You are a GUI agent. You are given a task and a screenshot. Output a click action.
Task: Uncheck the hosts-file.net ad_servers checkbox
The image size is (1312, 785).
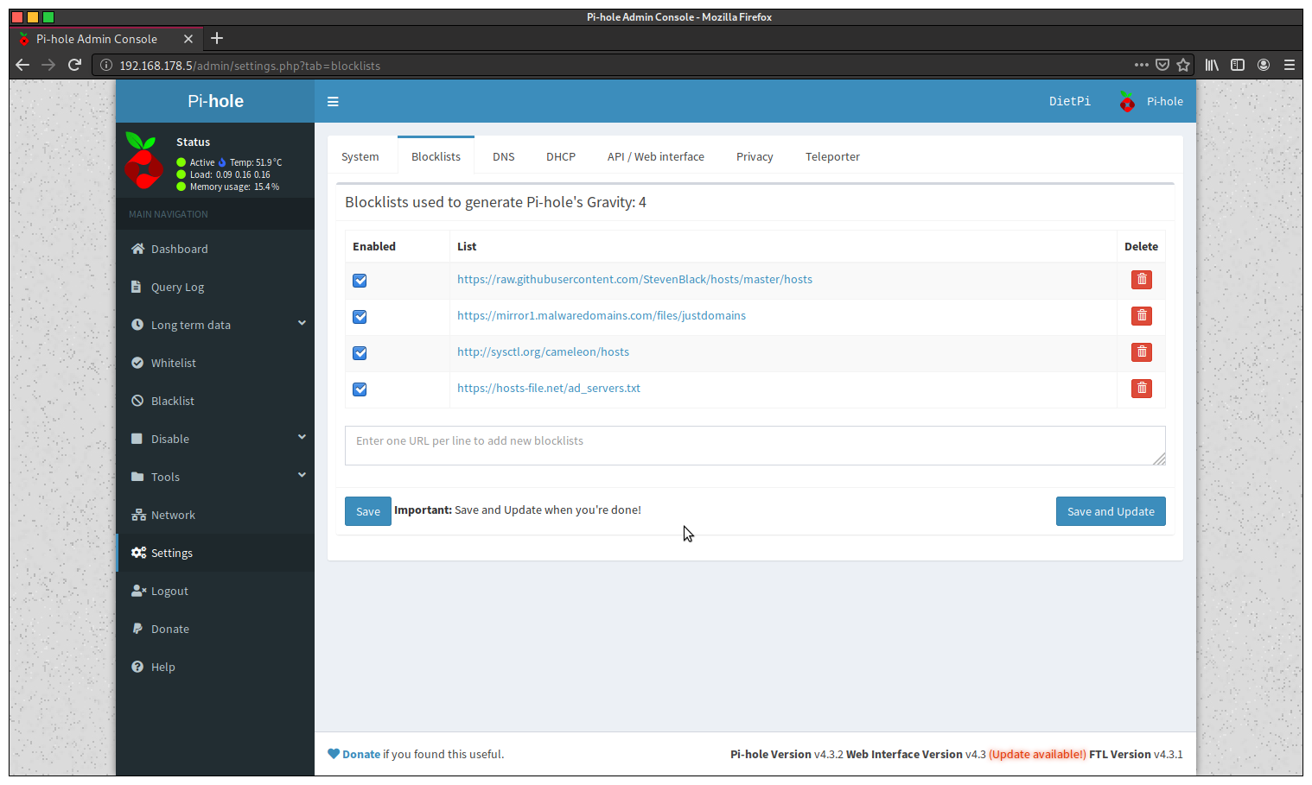360,389
